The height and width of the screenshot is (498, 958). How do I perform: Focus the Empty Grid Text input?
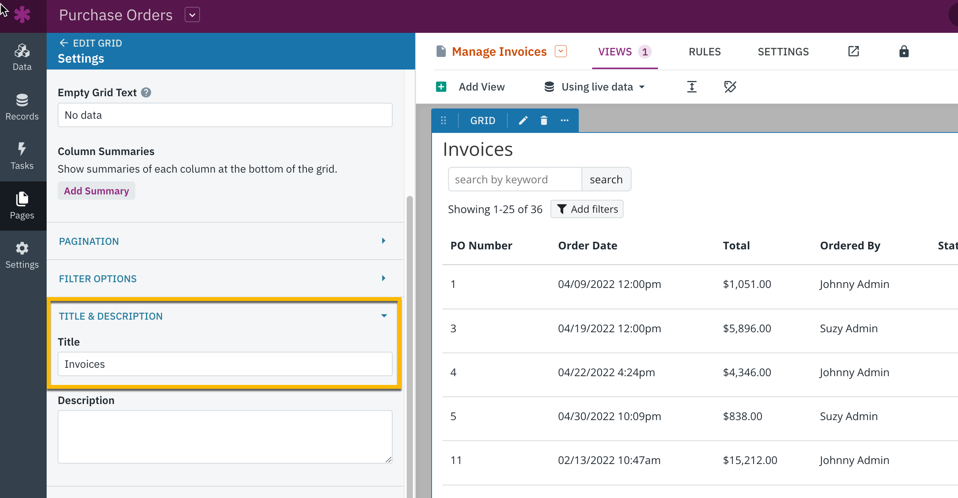coord(225,115)
